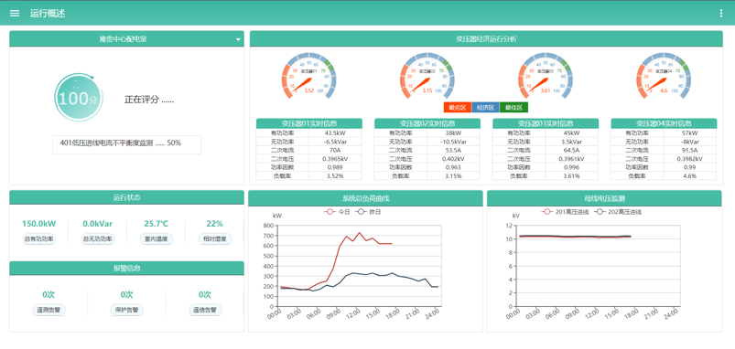The image size is (735, 349).
Task: Open the hamburger navigation menu
Action: click(15, 14)
